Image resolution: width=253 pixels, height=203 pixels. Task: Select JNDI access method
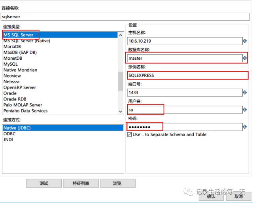pos(63,140)
